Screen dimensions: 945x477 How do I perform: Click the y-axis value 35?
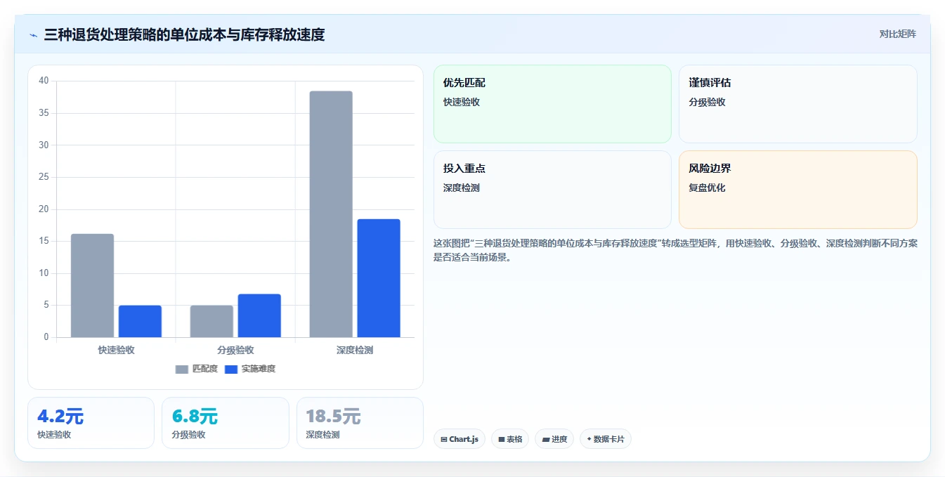click(x=44, y=113)
